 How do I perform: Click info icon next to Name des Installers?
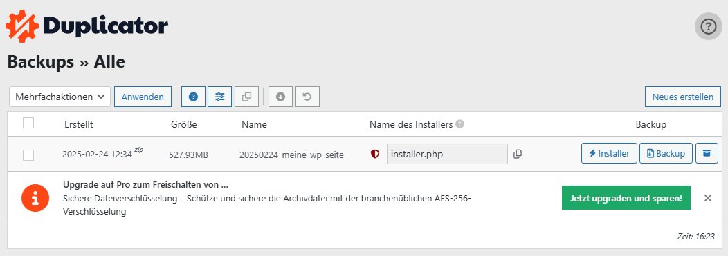tap(459, 124)
